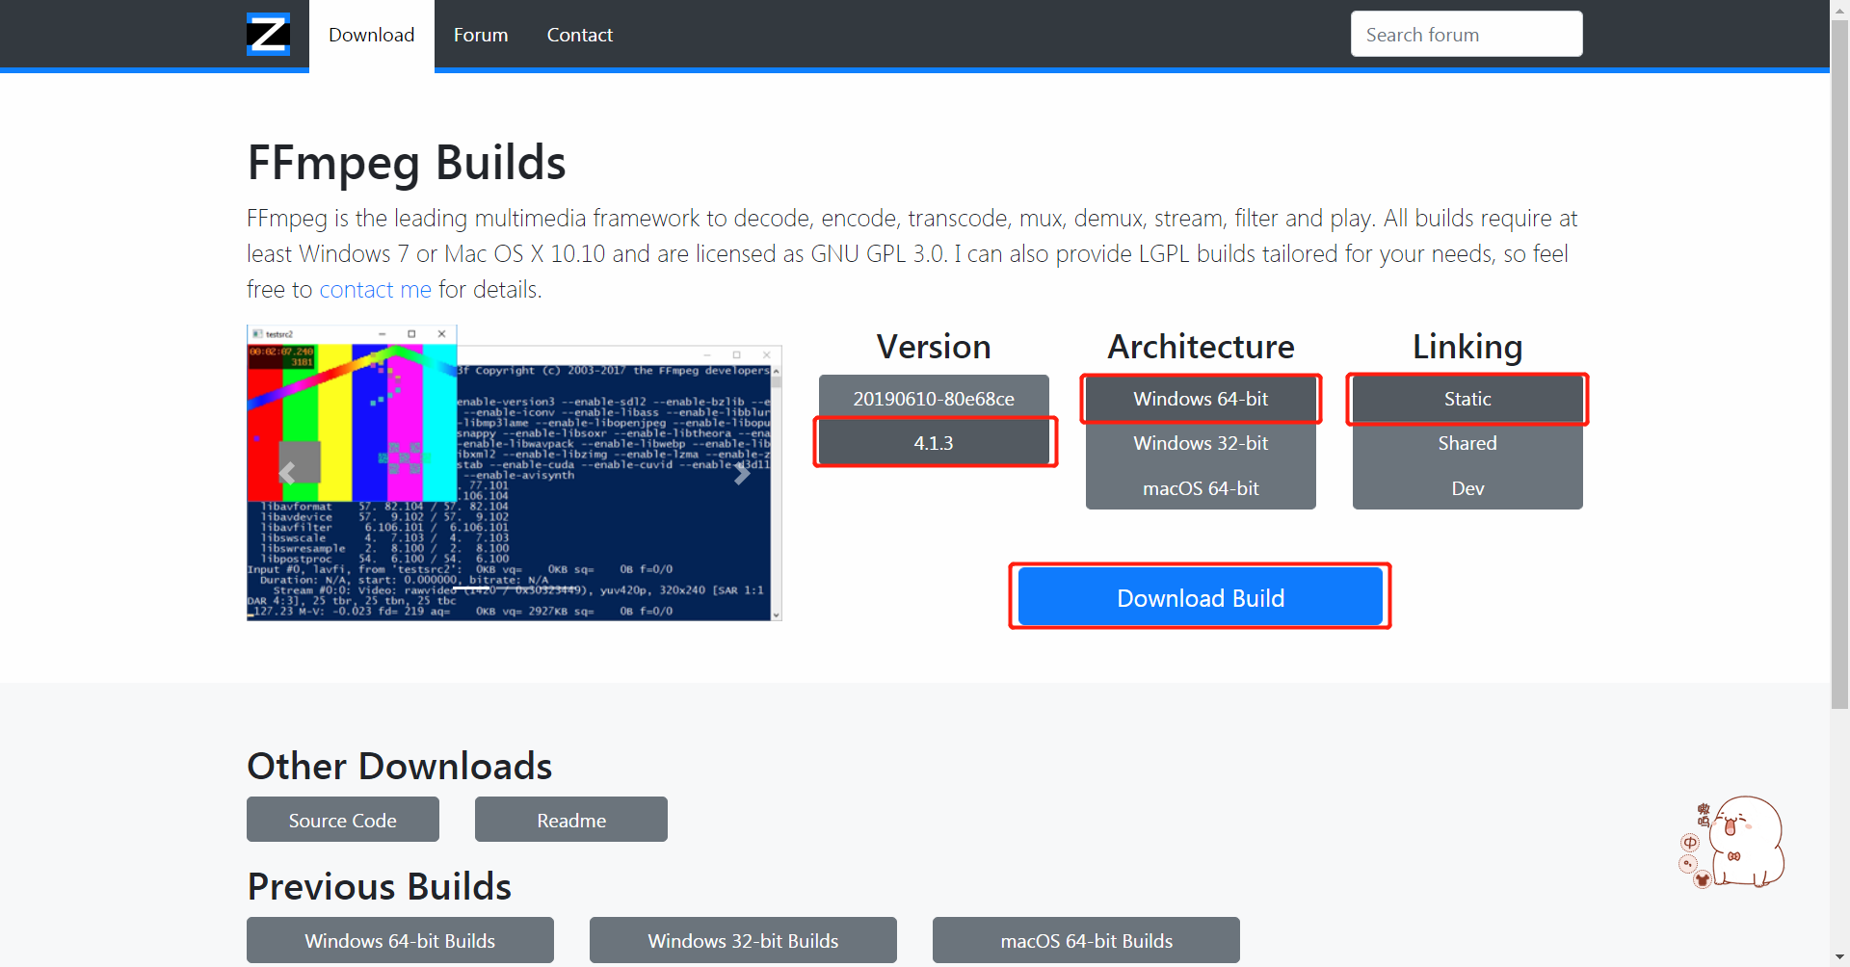The width and height of the screenshot is (1850, 967).
Task: Follow the 'contact me' link
Action: tap(376, 289)
